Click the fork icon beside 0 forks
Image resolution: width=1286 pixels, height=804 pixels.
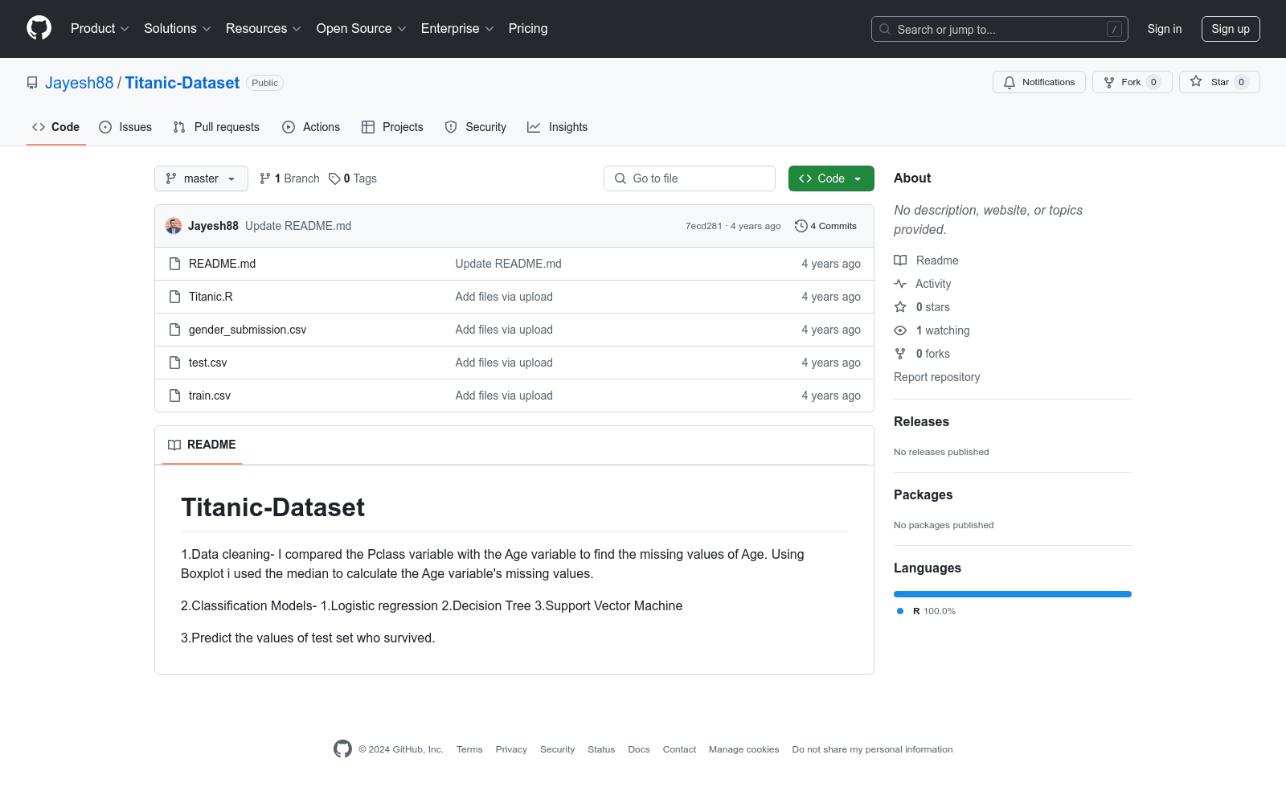coord(900,354)
